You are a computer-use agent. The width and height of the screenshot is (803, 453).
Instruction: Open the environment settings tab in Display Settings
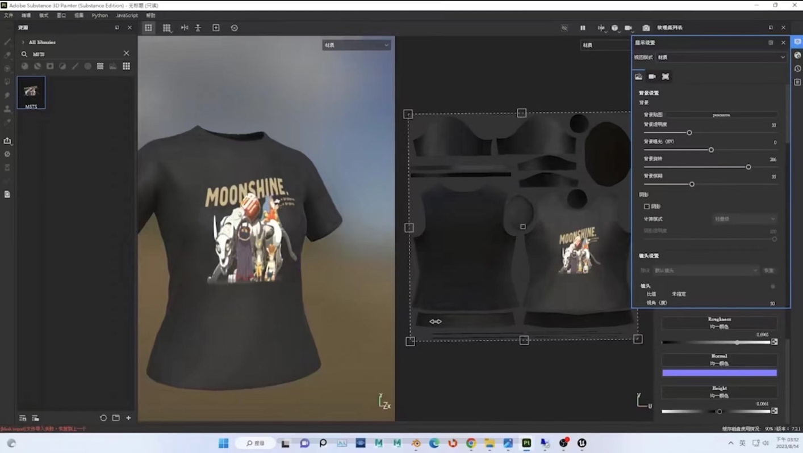click(x=638, y=77)
